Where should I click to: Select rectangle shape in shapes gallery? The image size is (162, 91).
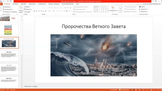pos(104,7)
